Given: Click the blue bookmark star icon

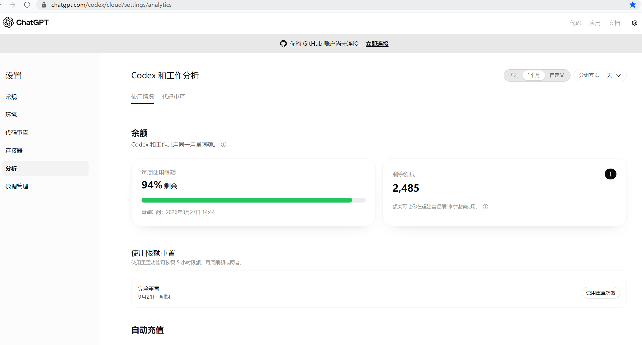Looking at the screenshot, I should (633, 5).
